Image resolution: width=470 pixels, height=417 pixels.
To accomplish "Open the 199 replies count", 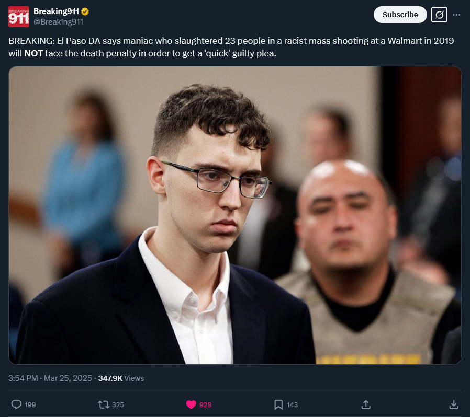I will 30,405.
